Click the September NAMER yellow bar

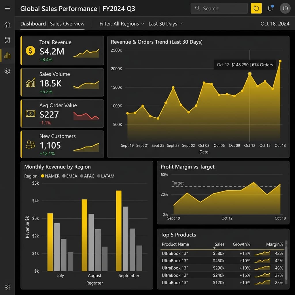[119, 231]
